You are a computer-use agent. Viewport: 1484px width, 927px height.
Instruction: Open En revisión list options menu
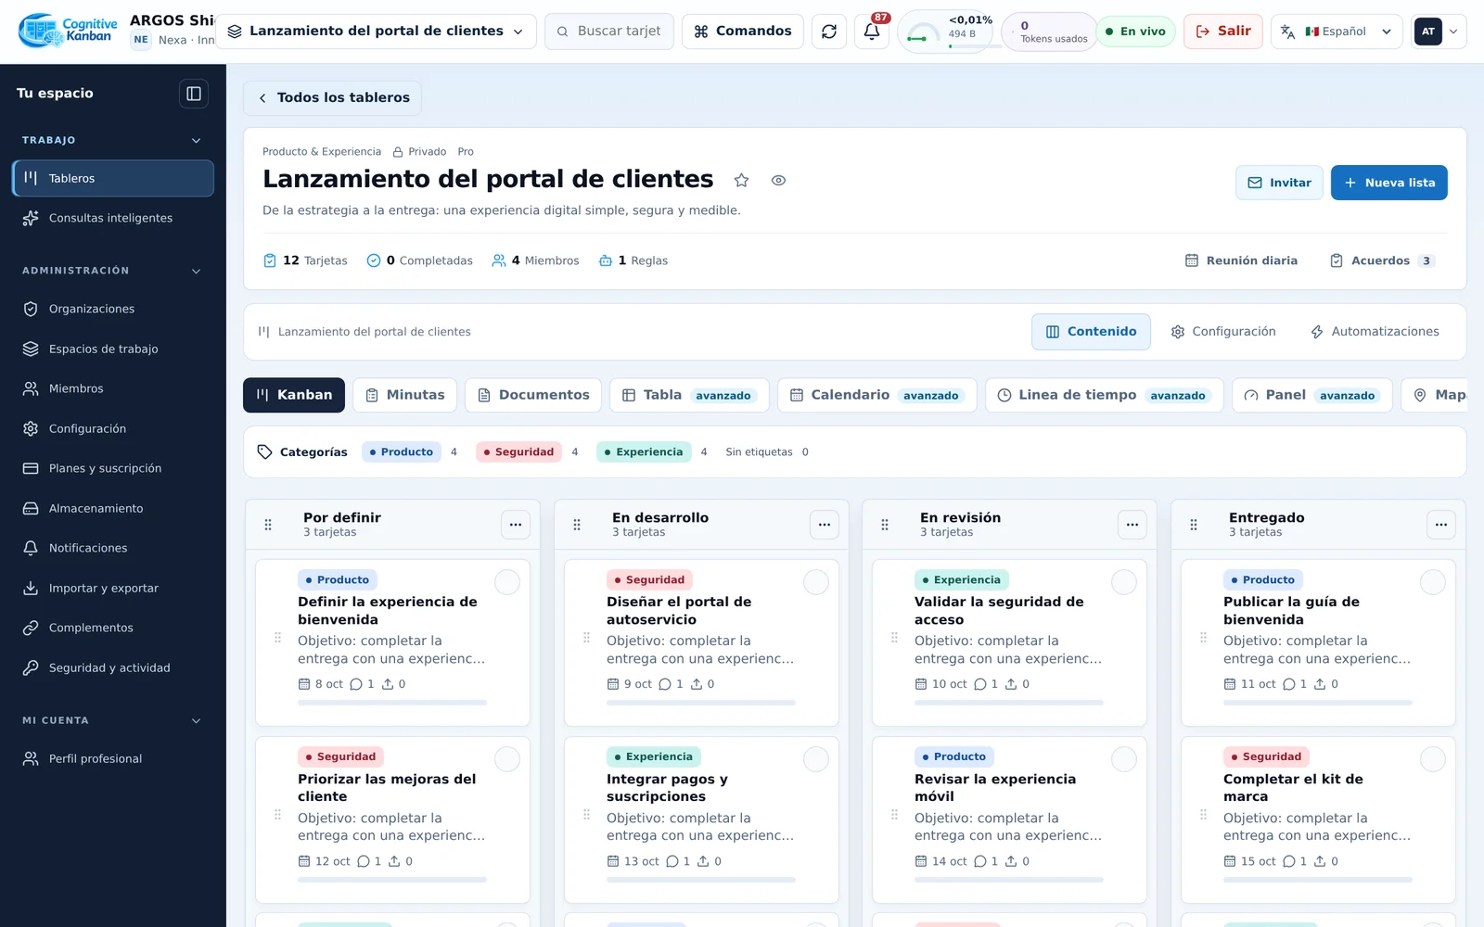1132,525
